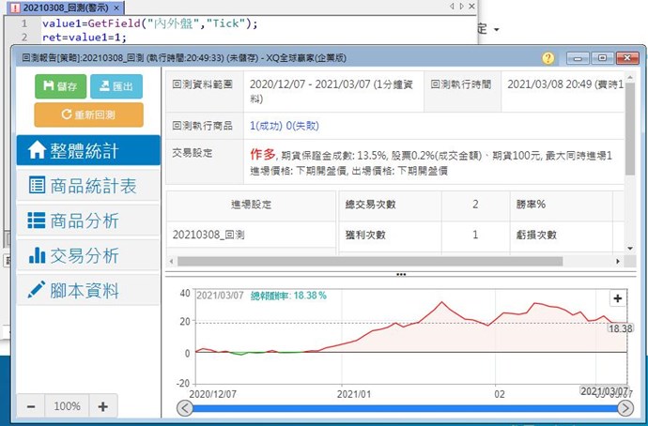Click the 1(成功) success link

268,125
